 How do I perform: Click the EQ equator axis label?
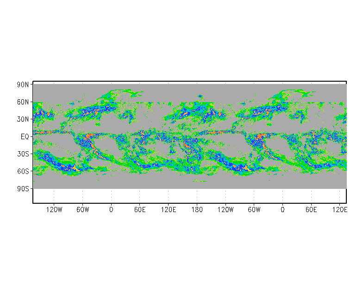click(25, 136)
